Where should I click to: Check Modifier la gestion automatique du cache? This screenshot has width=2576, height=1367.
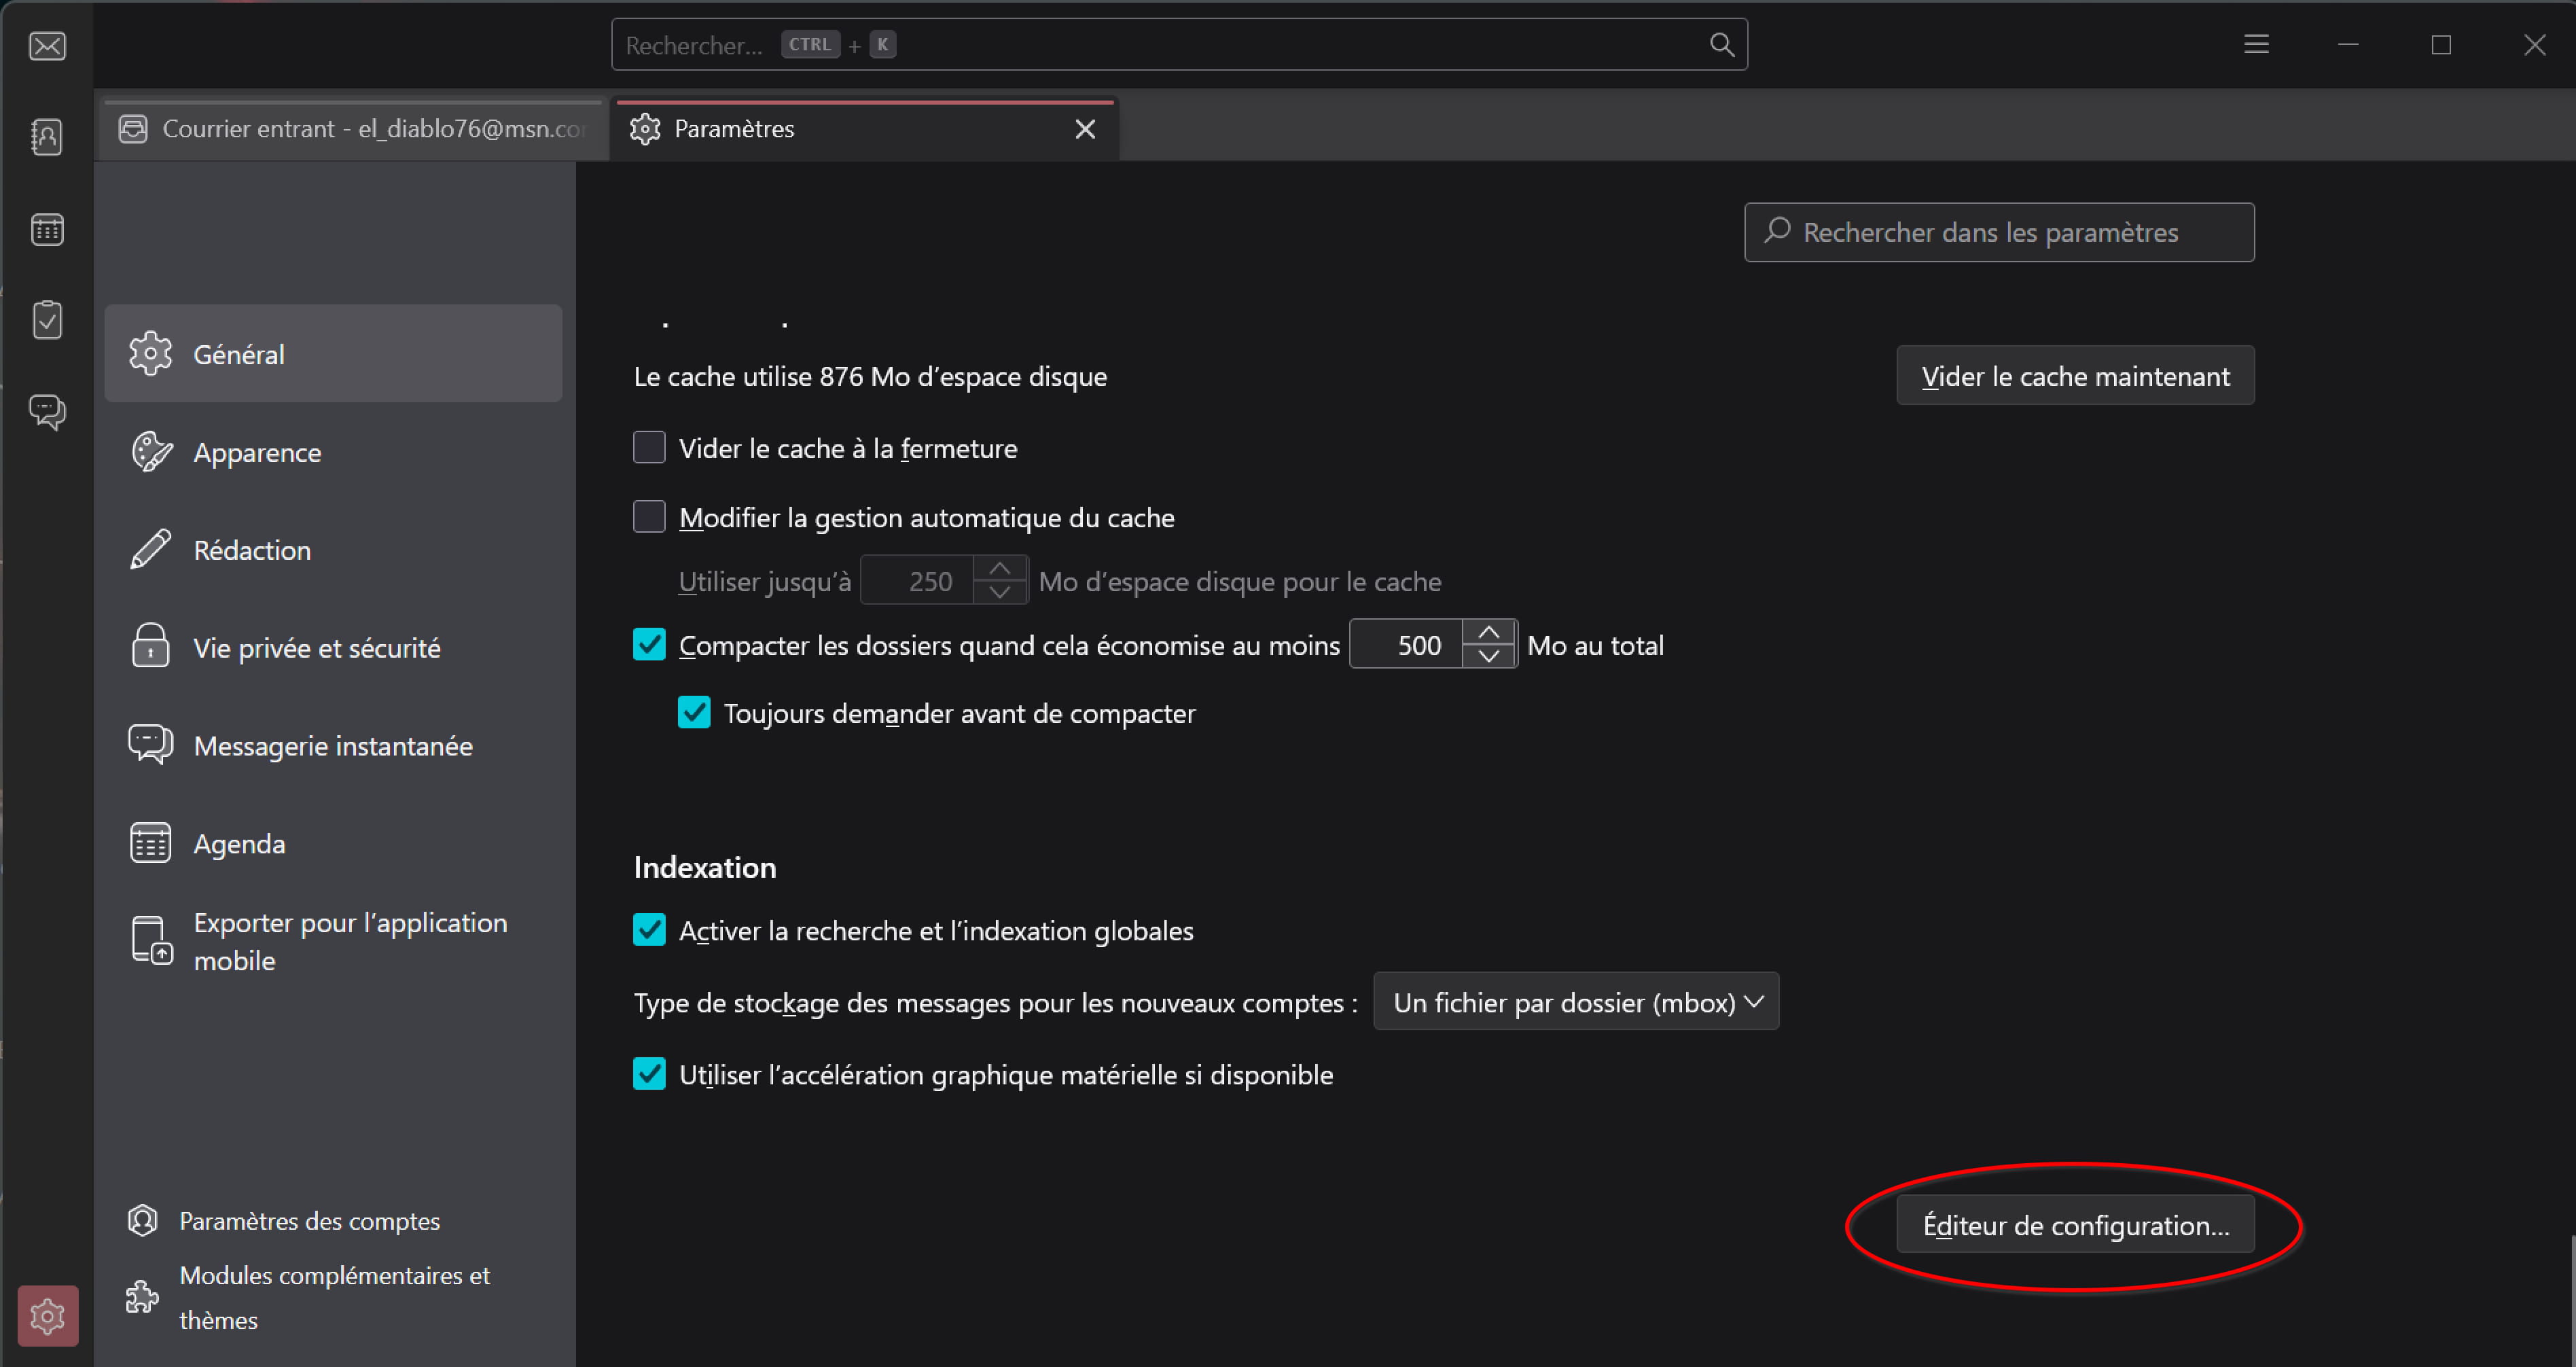tap(649, 517)
